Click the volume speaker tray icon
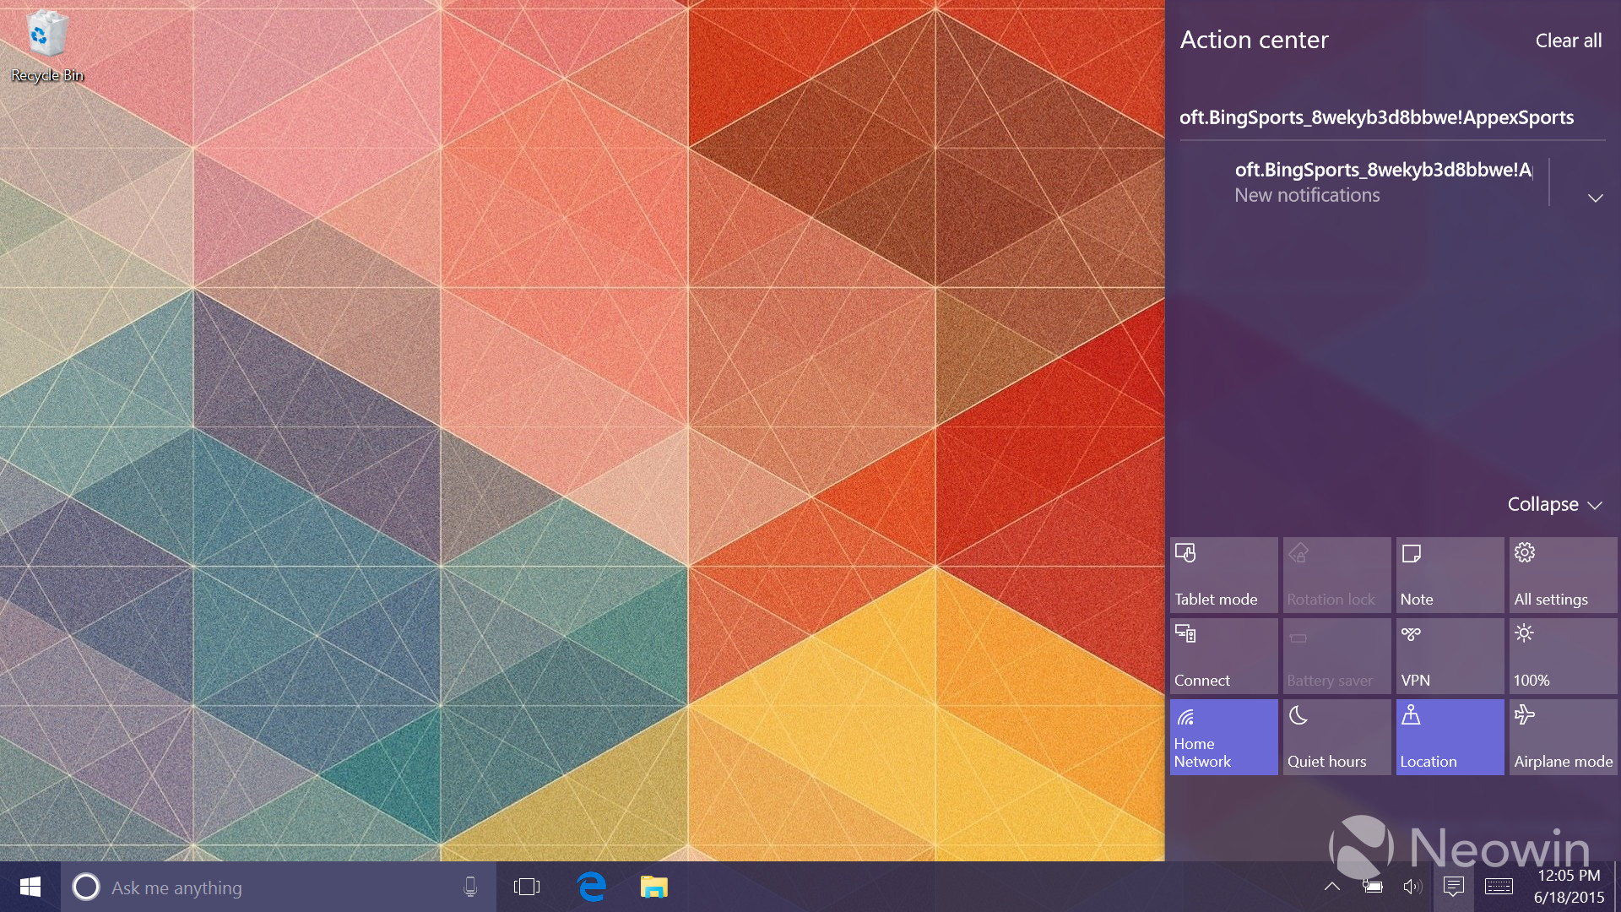The height and width of the screenshot is (912, 1621). click(1412, 887)
